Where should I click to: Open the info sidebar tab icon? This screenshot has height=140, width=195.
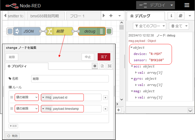click(x=171, y=16)
